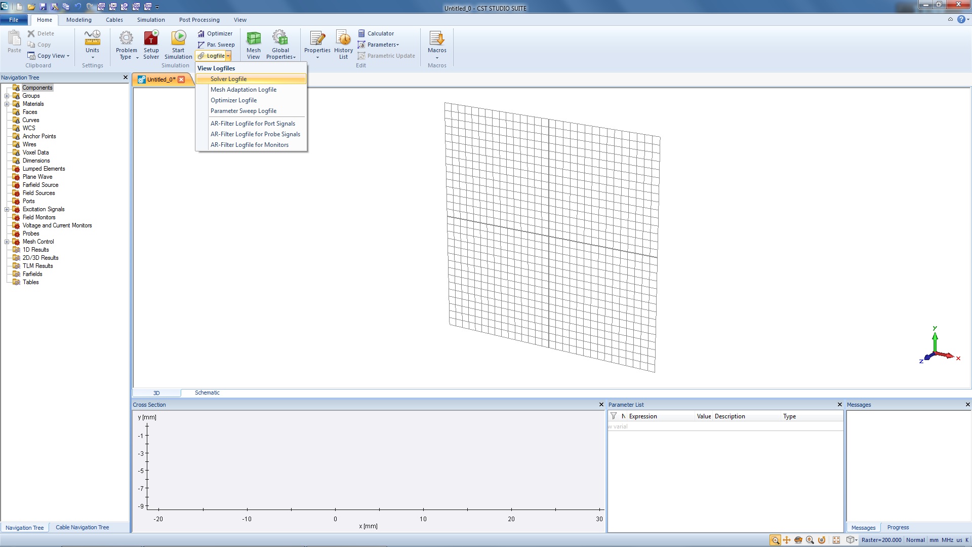Select Parameter Sweep Logfile entry
The width and height of the screenshot is (972, 547).
[x=251, y=111]
